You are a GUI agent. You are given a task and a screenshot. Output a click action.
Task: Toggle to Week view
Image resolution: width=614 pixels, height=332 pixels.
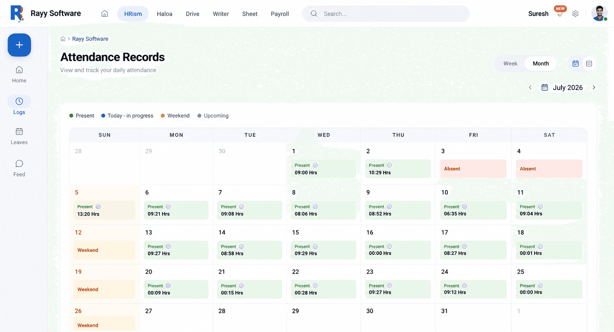[510, 64]
